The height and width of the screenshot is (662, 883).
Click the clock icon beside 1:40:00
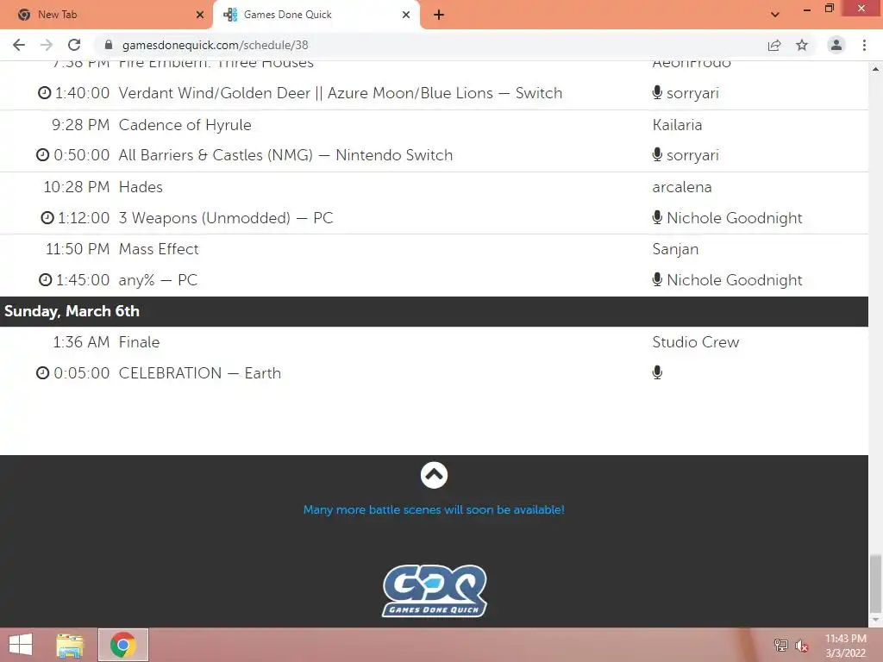click(45, 93)
